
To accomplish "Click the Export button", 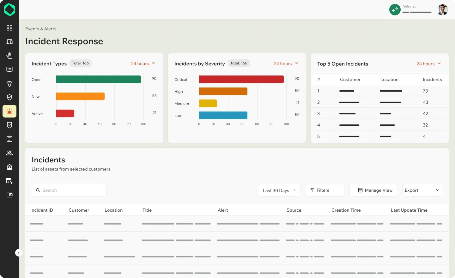I will (417, 190).
